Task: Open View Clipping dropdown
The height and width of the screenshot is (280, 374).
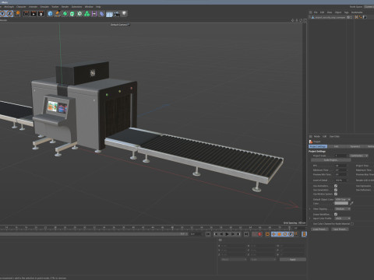Action: coord(343,209)
